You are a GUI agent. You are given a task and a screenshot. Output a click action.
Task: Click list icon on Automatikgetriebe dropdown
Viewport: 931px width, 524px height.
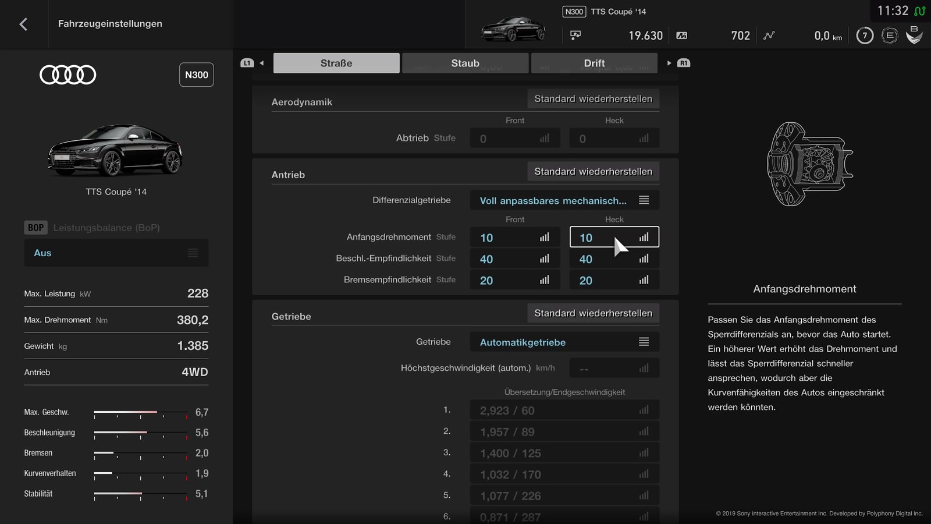(644, 342)
